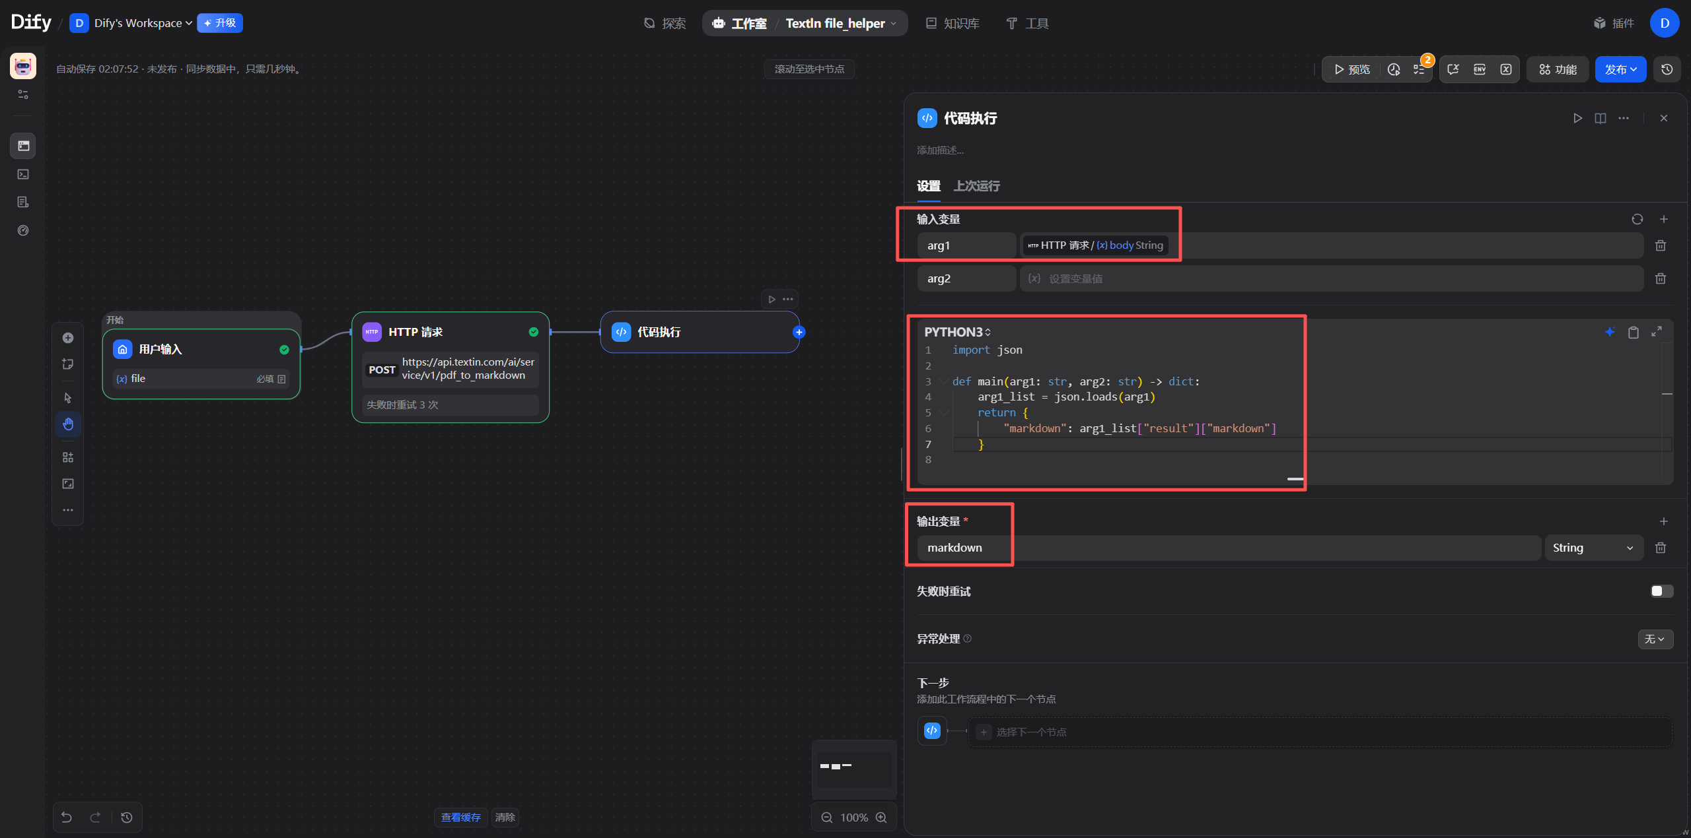
Task: Click the 预览 preview button
Action: pos(1351,69)
